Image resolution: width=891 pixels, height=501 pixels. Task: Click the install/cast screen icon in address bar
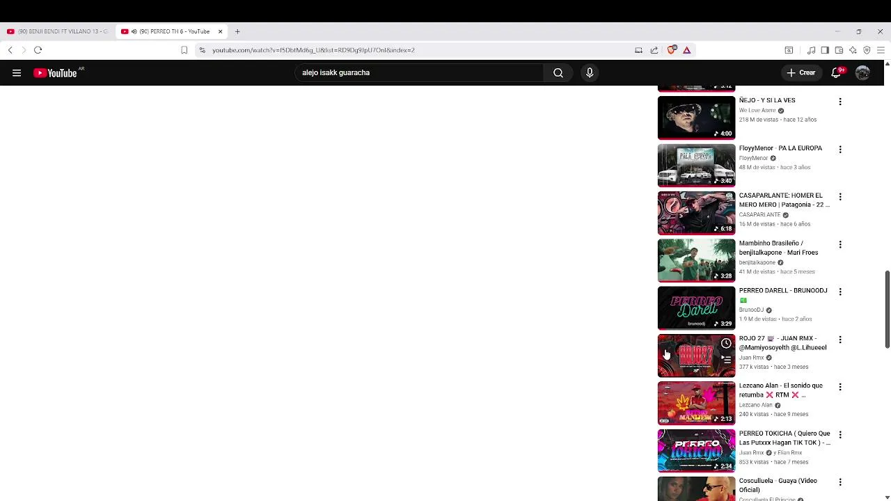pos(638,50)
